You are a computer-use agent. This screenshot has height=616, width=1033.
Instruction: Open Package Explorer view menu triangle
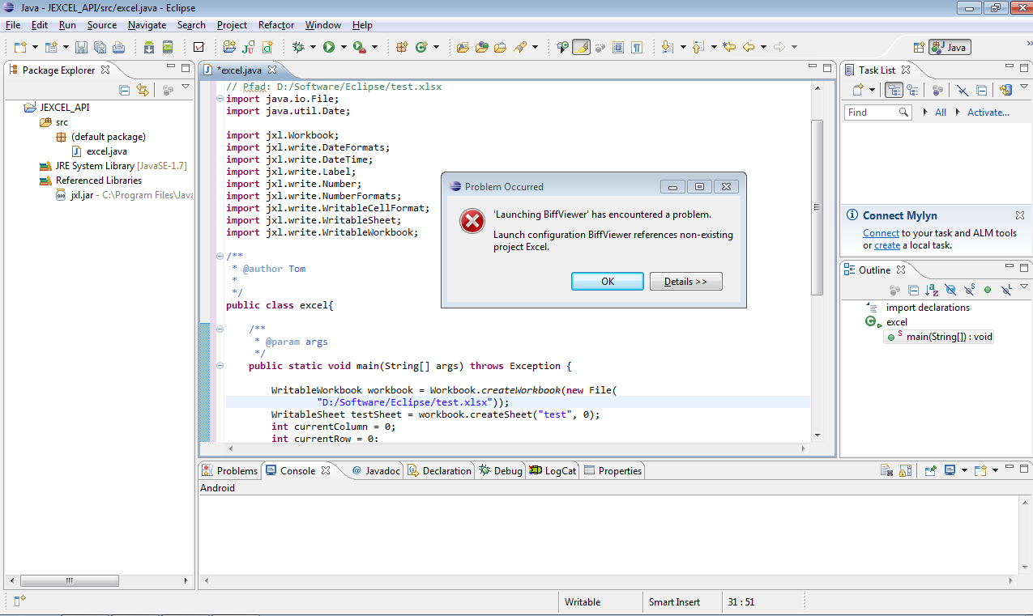click(185, 87)
